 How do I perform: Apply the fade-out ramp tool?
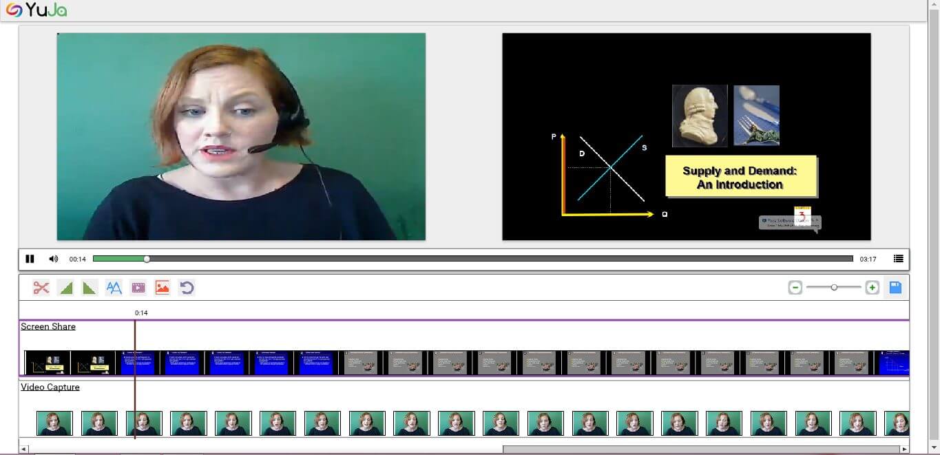[x=90, y=288]
